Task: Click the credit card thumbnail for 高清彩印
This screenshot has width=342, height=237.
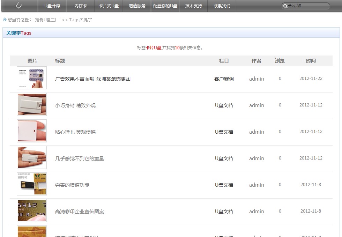Action: pyautogui.click(x=32, y=210)
